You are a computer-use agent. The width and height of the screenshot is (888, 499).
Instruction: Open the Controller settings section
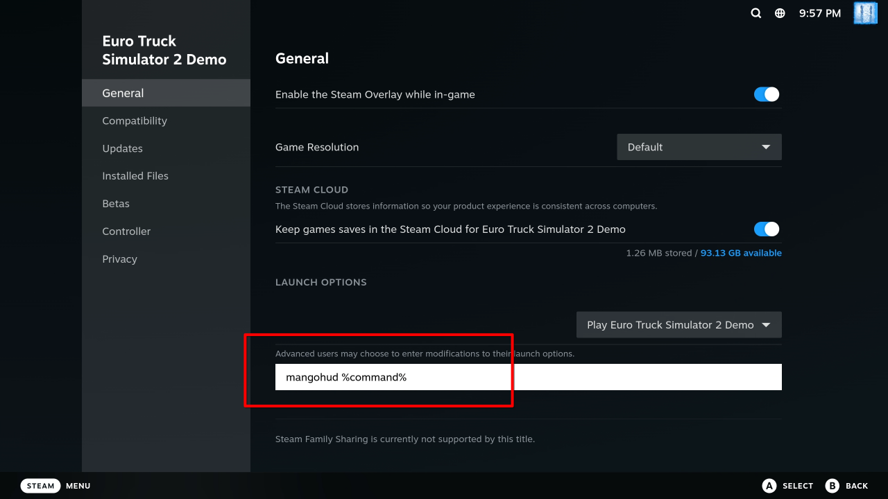coord(166,231)
